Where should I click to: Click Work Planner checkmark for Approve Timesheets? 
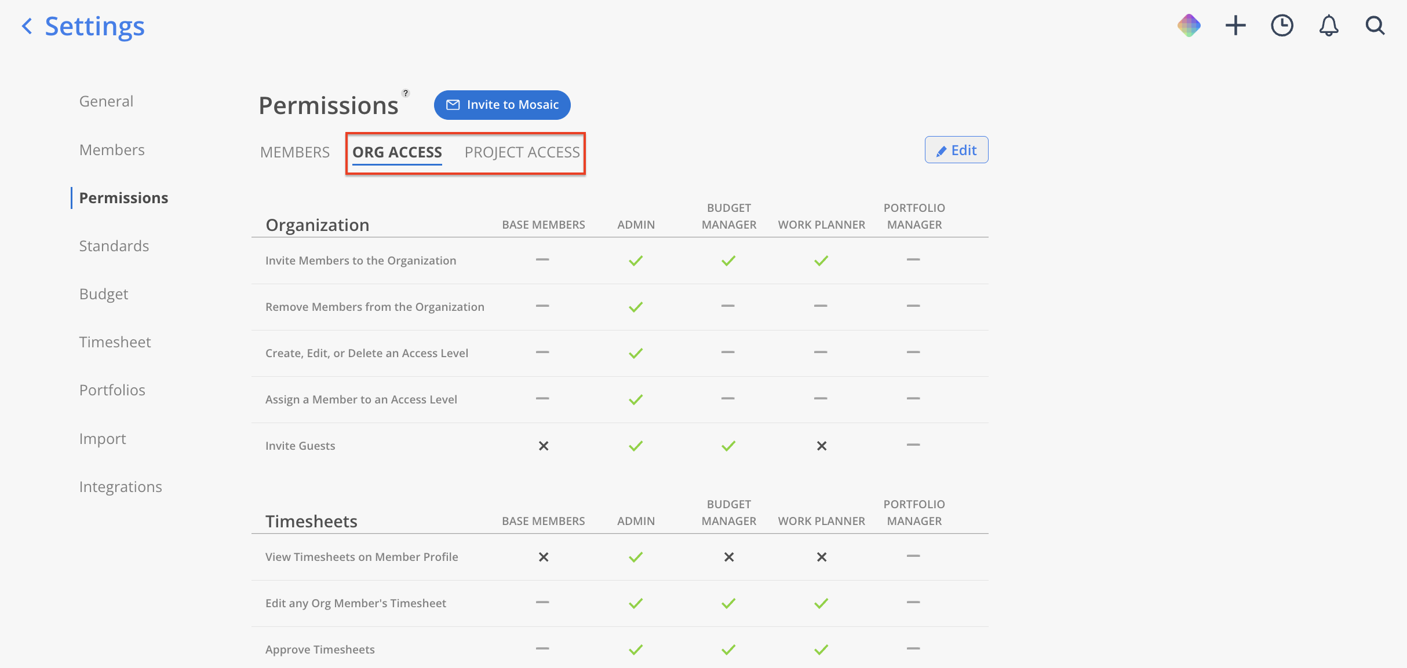(821, 649)
